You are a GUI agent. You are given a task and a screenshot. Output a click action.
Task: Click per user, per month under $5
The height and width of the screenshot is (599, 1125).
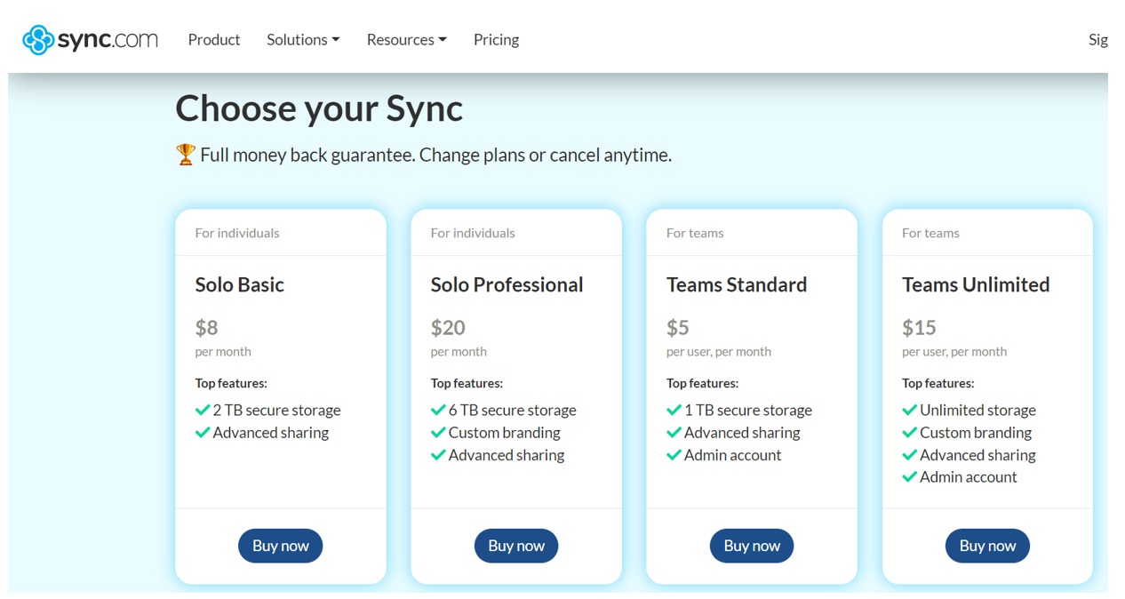pyautogui.click(x=719, y=352)
